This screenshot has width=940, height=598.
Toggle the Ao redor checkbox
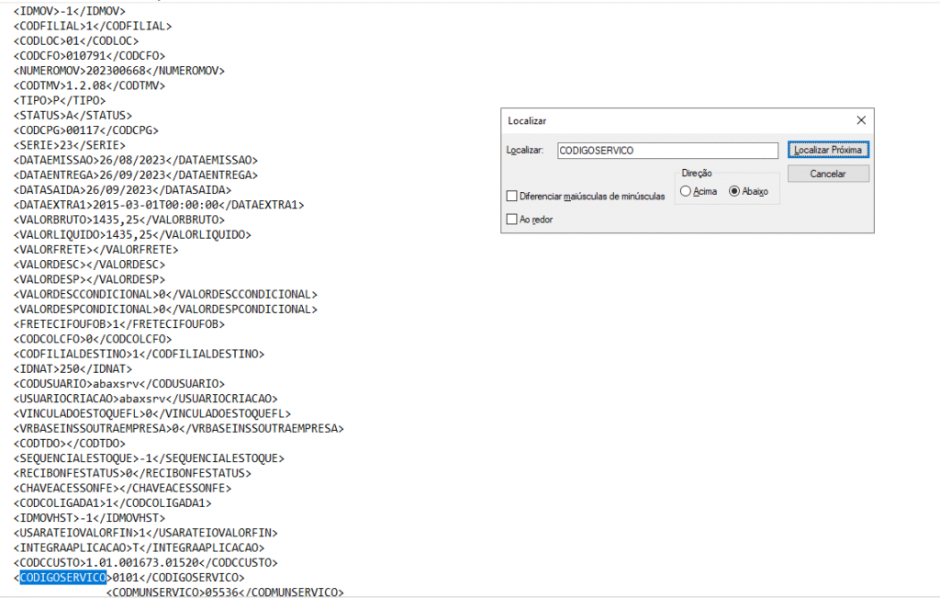511,220
